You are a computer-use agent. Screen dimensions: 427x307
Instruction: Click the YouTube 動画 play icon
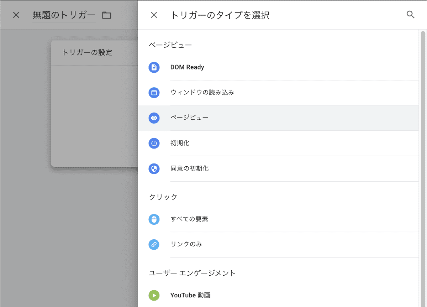154,295
